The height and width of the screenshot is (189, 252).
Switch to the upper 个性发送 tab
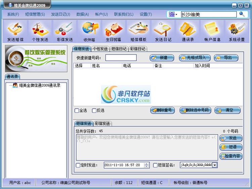click(x=100, y=49)
